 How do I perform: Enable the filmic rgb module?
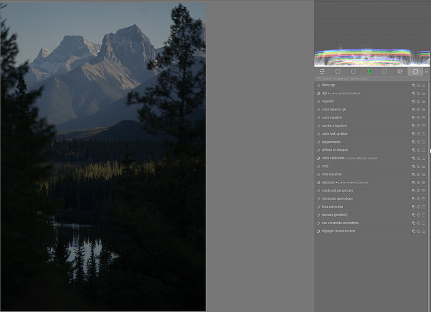[319, 85]
